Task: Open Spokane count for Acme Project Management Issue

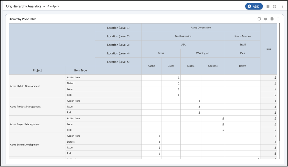Action: coord(223,124)
